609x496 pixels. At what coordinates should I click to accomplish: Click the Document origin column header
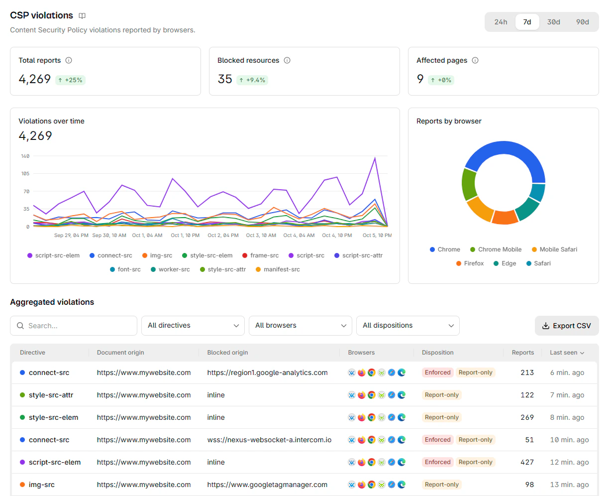[x=120, y=353]
